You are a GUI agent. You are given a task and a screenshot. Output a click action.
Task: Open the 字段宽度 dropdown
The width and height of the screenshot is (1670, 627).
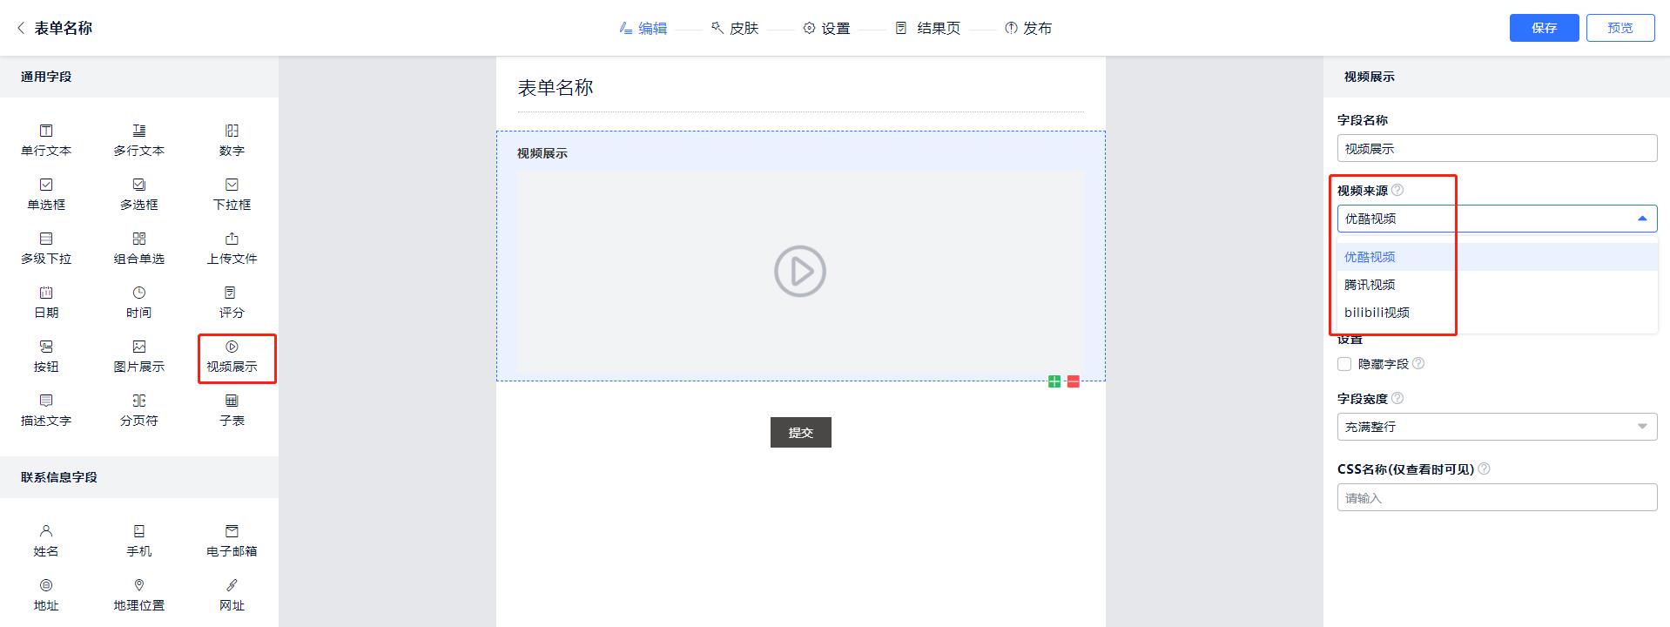click(1496, 427)
